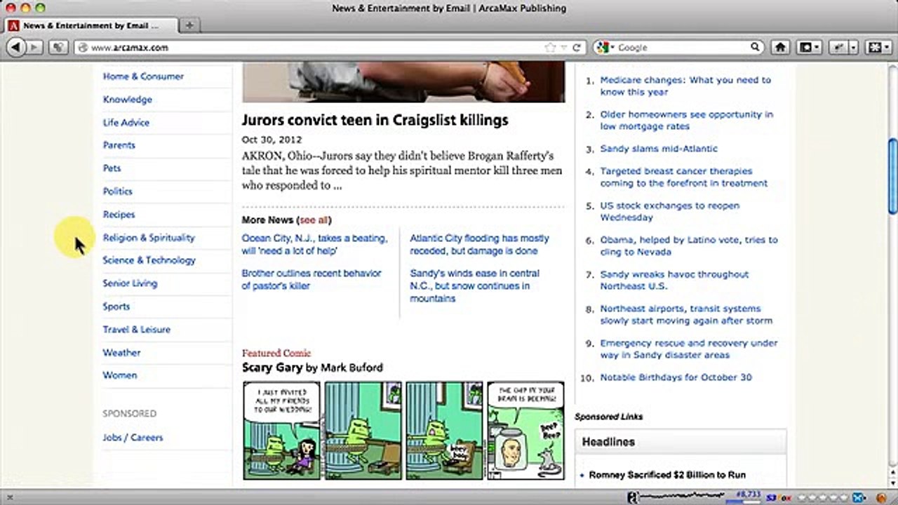Open the Home page button in toolbar
This screenshot has width=898, height=505.
point(780,47)
